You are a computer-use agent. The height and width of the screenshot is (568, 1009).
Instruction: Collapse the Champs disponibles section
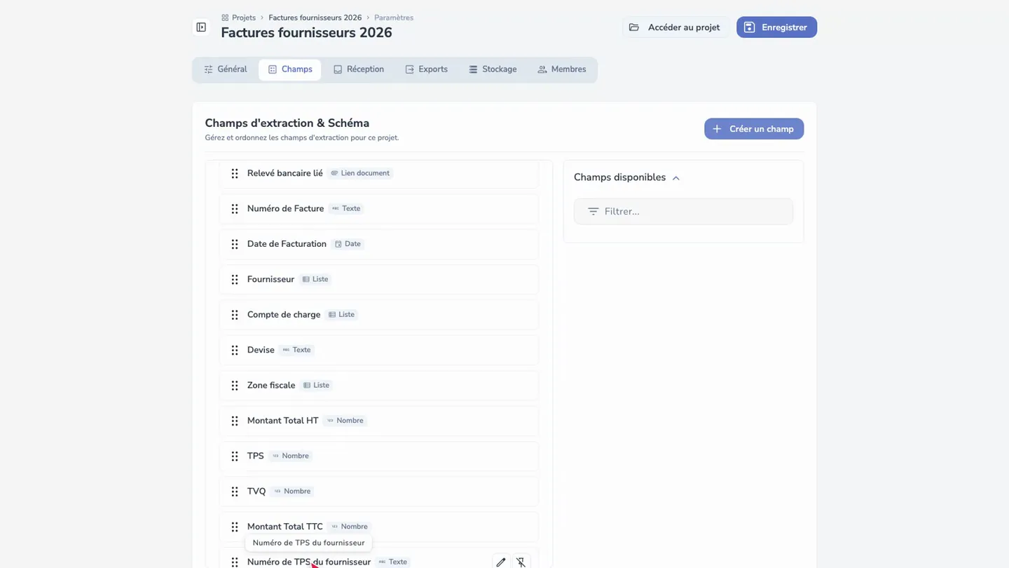click(x=675, y=178)
